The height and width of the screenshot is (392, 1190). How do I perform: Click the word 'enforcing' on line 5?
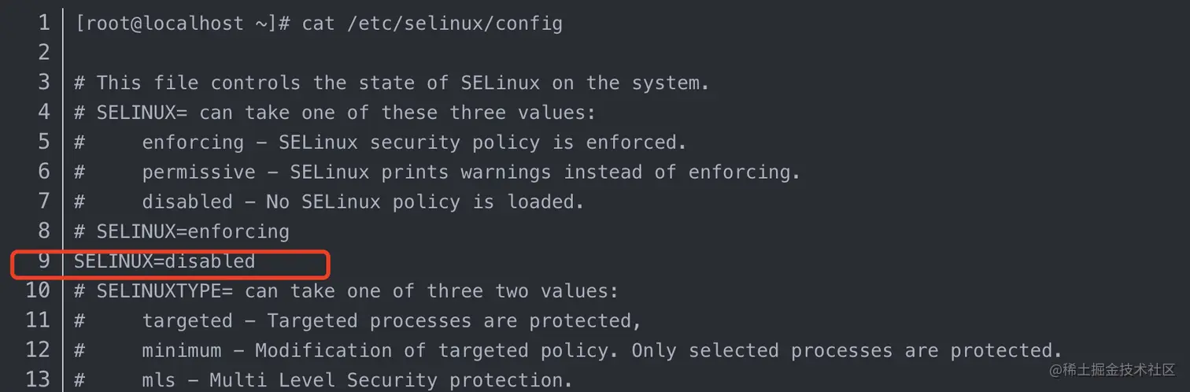click(193, 142)
